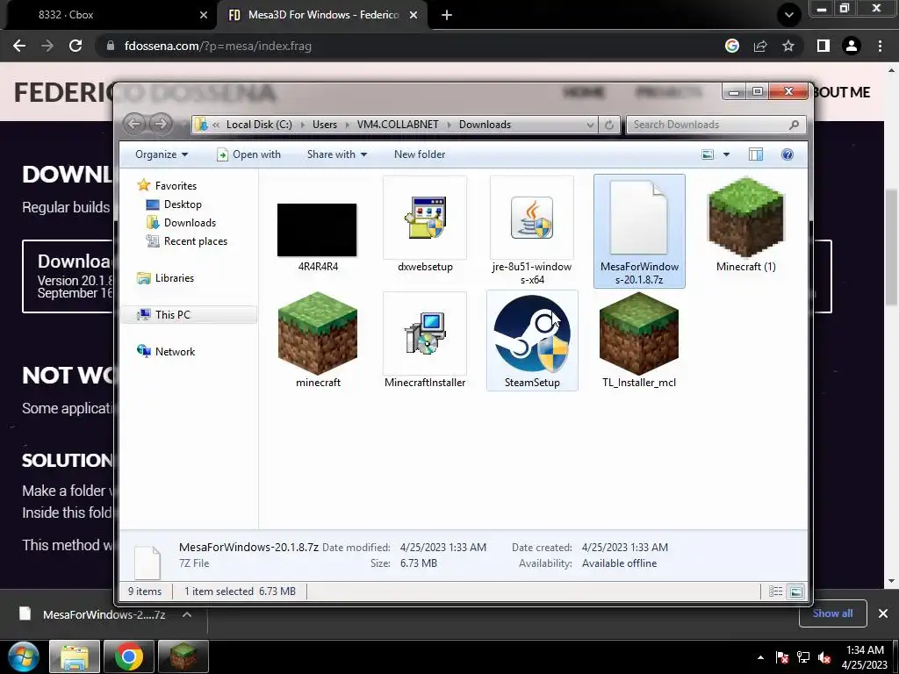The image size is (899, 674).
Task: Click New folder in Explorer toolbar
Action: coord(420,154)
